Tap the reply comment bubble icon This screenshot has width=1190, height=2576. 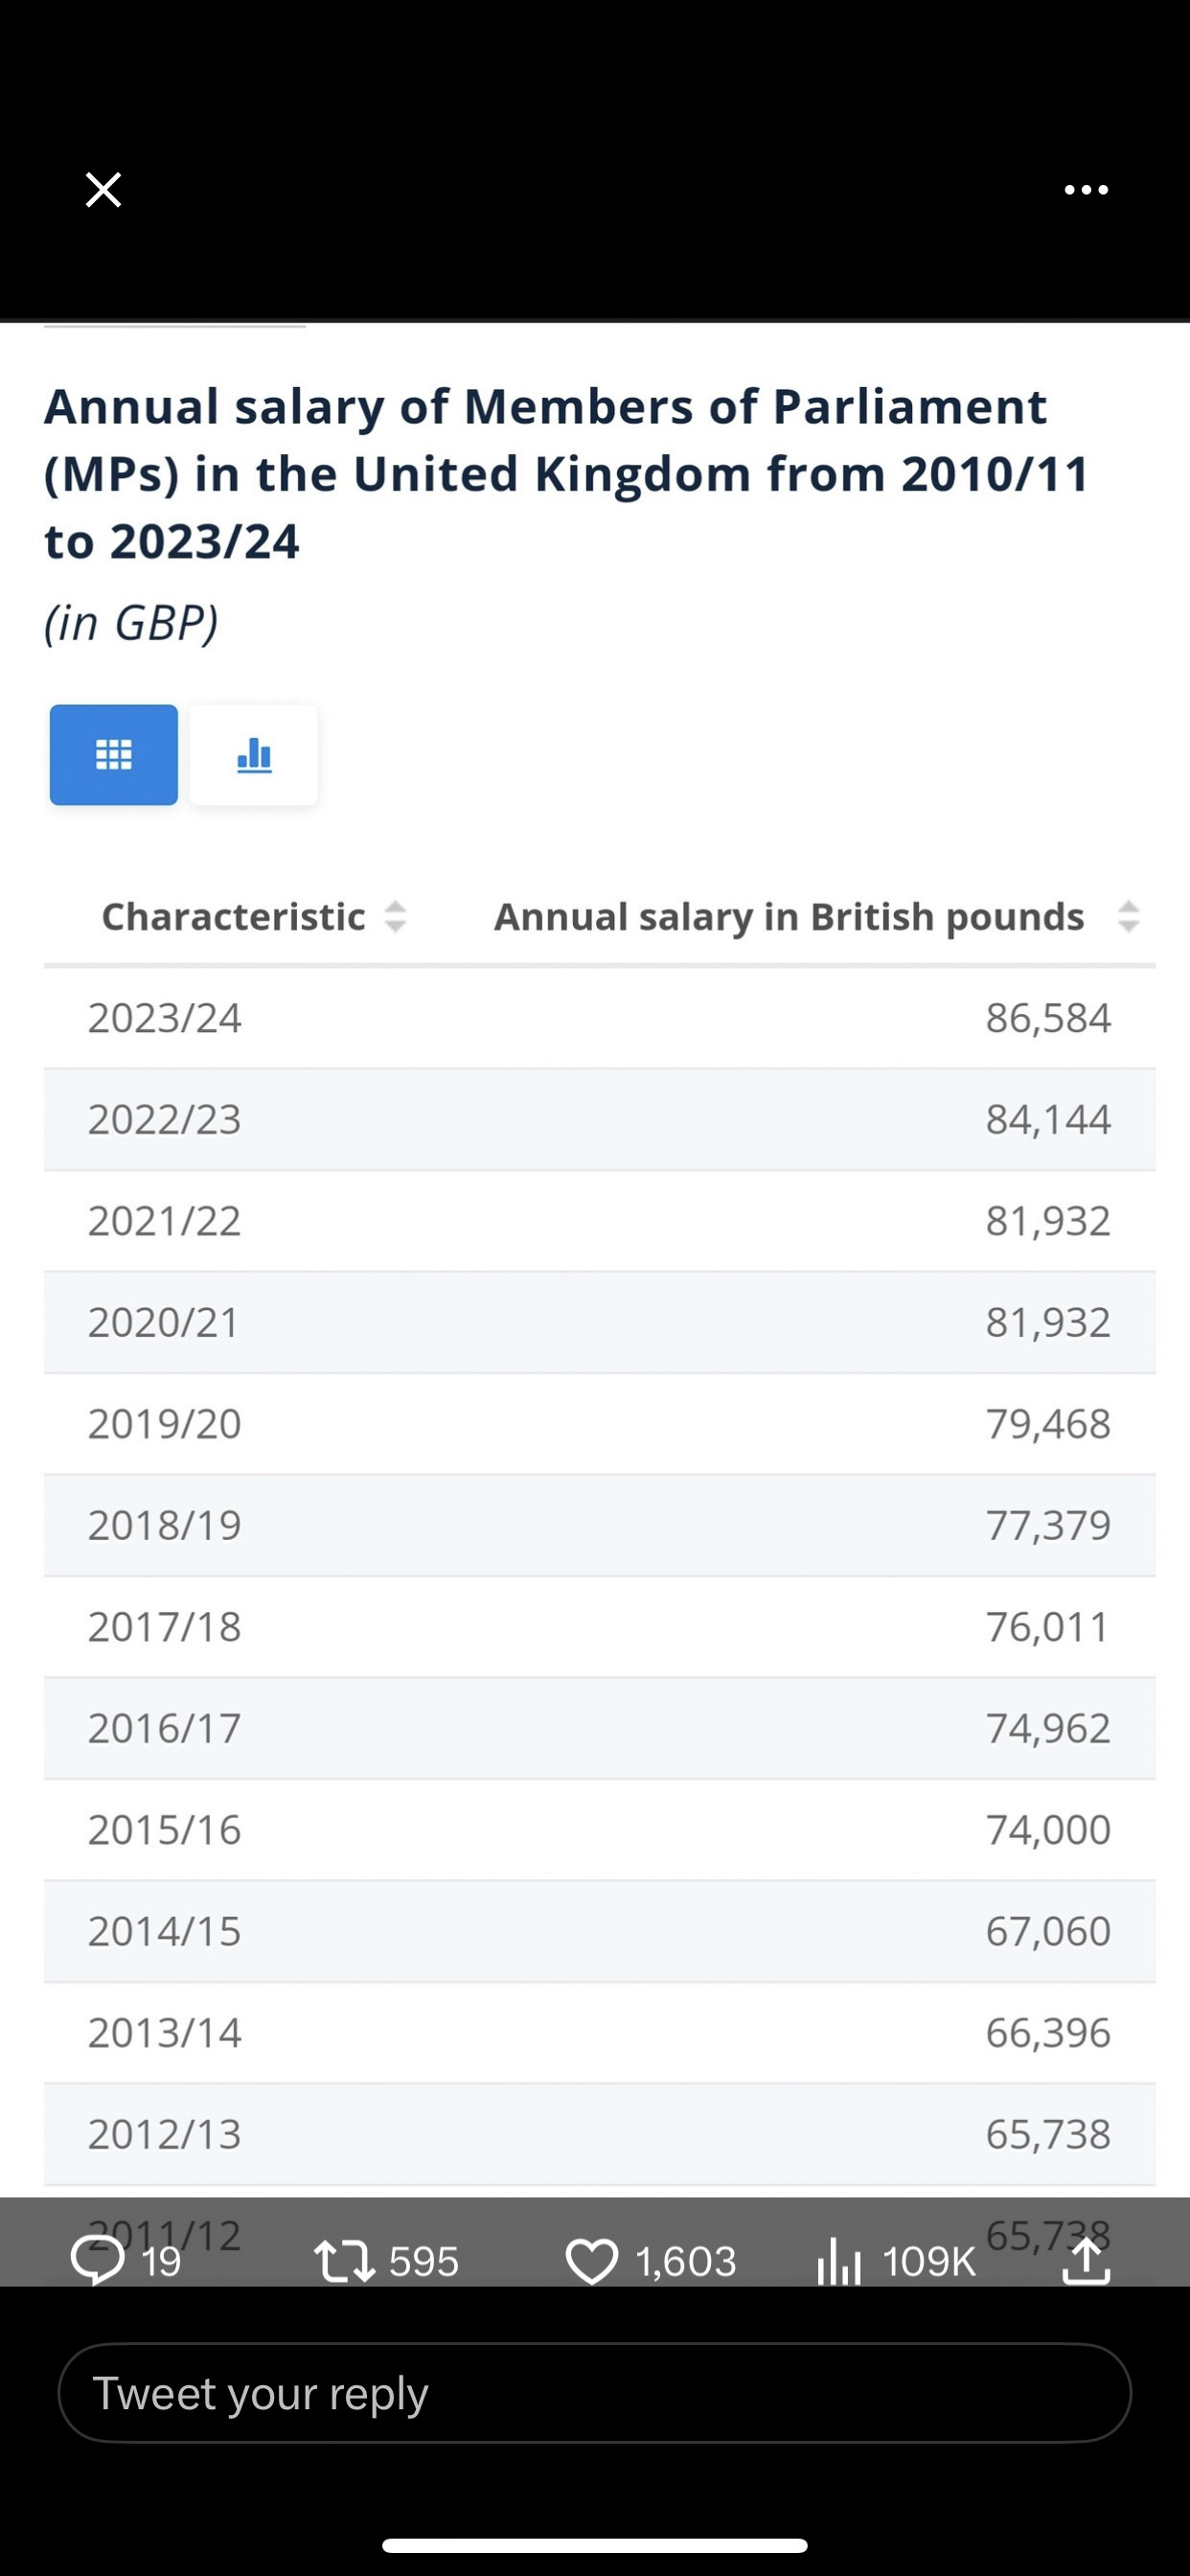(x=97, y=2260)
